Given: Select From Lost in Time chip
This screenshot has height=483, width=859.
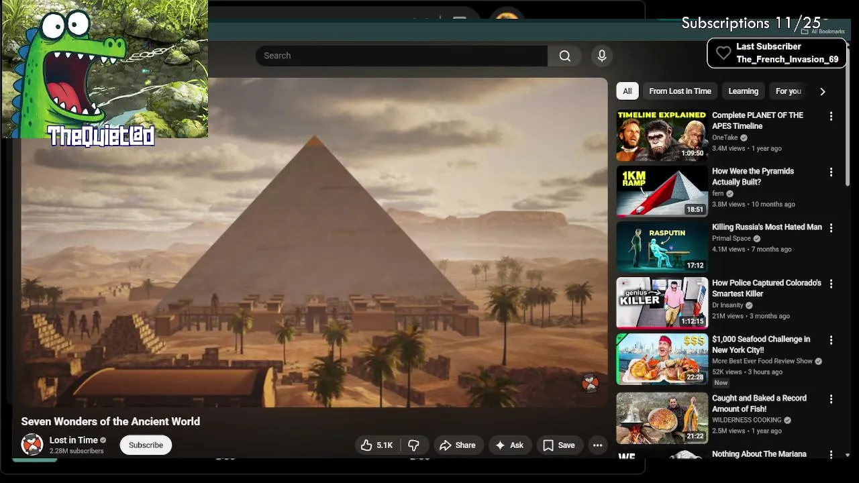Looking at the screenshot, I should (x=680, y=91).
